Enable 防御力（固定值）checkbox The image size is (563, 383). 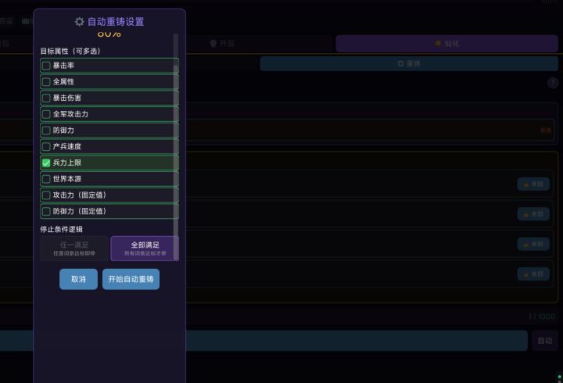coord(46,211)
